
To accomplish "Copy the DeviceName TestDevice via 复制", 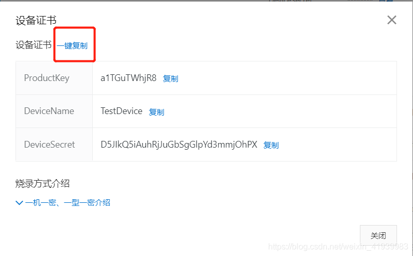I will click(156, 112).
